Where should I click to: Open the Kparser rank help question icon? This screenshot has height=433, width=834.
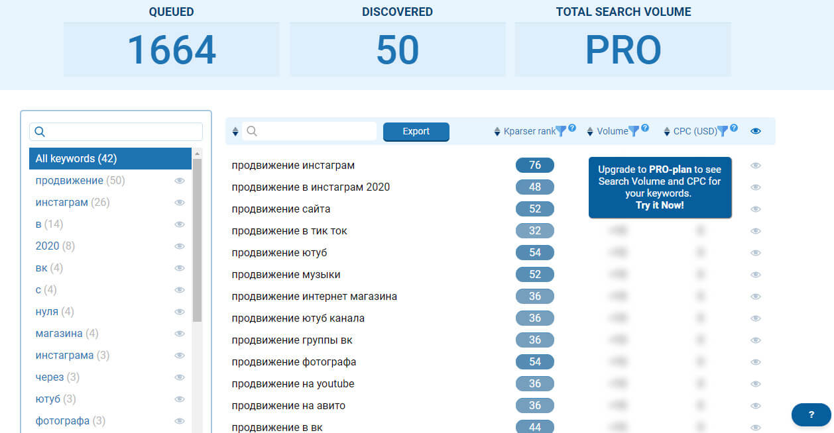572,128
